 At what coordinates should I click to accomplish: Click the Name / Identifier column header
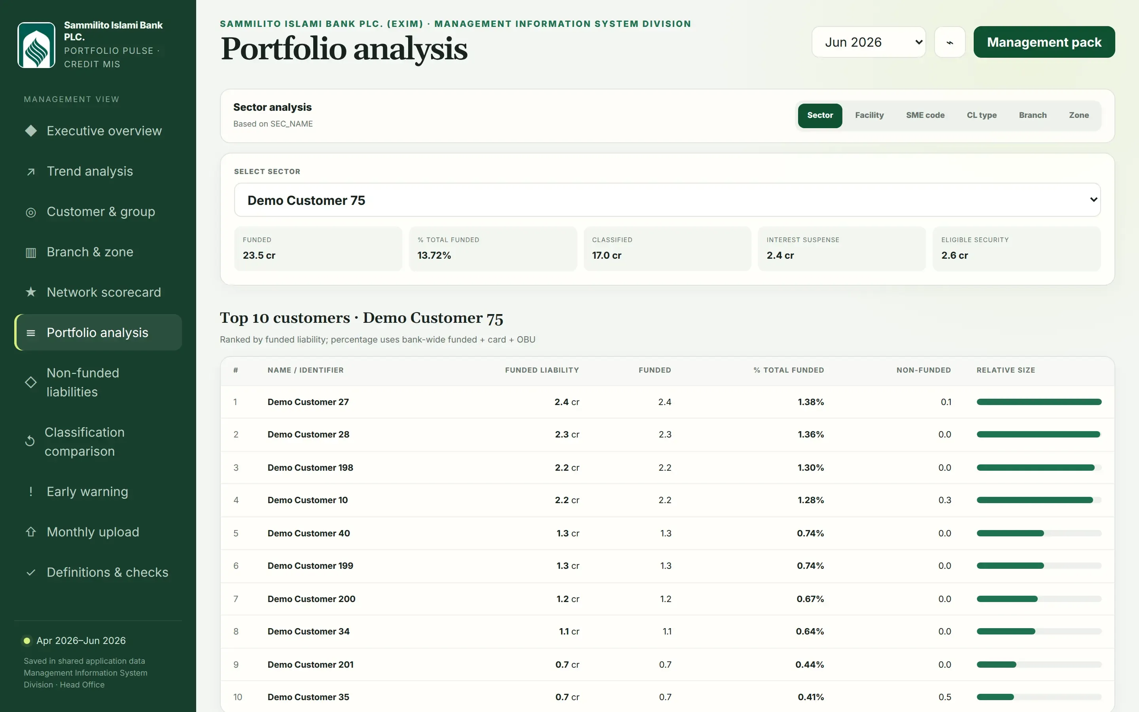pyautogui.click(x=305, y=370)
